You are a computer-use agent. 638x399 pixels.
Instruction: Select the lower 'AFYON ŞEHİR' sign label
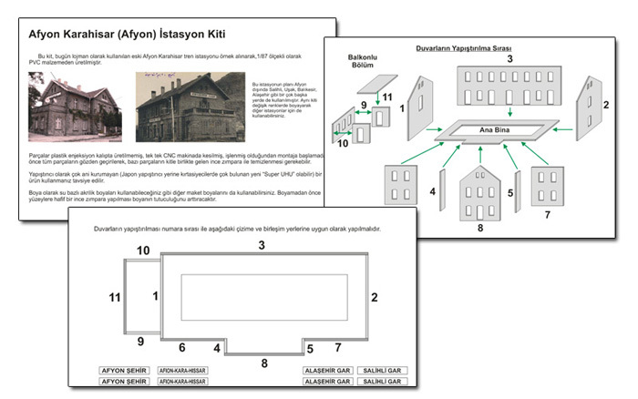click(x=124, y=382)
